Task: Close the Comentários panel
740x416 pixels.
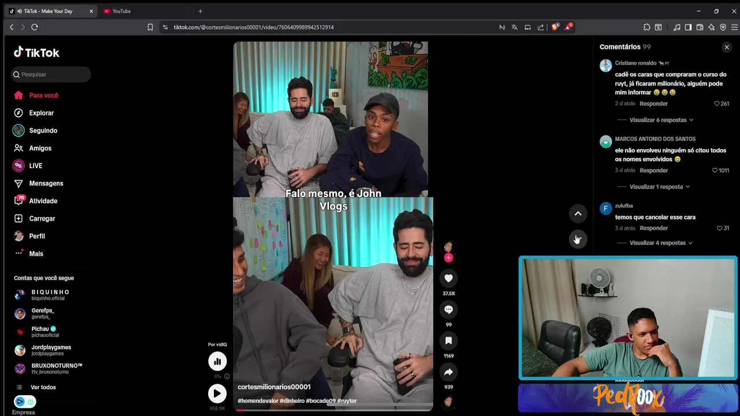Action: [727, 47]
